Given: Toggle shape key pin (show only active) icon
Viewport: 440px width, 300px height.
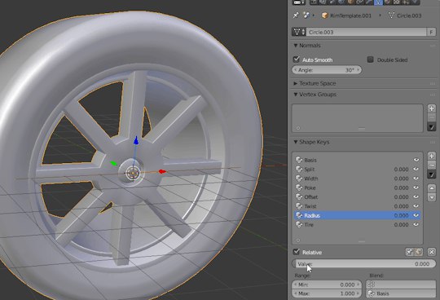Looking at the screenshot, I should click(409, 252).
